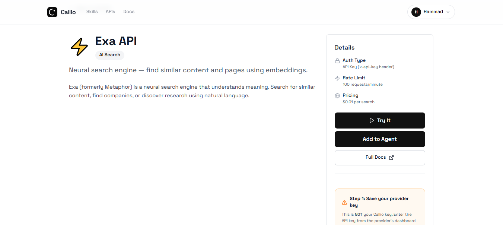Click the Exa API page title
The image size is (503, 225).
point(116,41)
